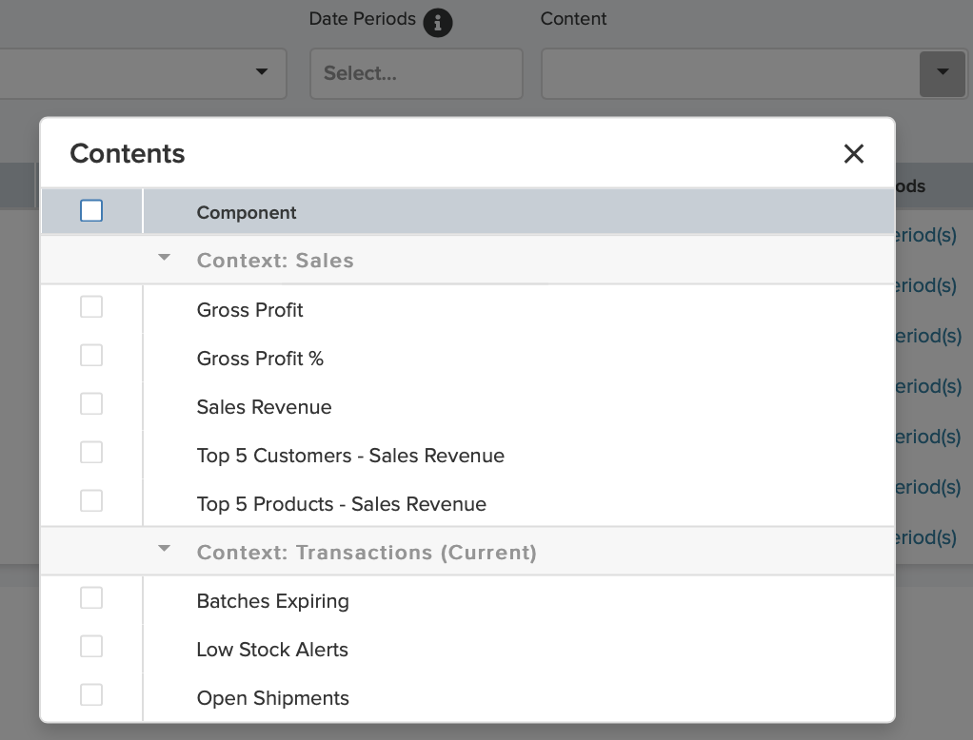Click the Sales Revenue row label
Screen dimensions: 973x740
[264, 406]
